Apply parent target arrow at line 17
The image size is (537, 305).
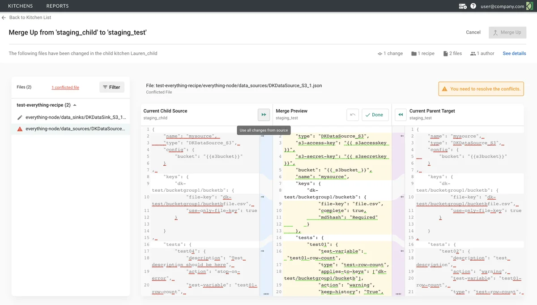coord(402,251)
